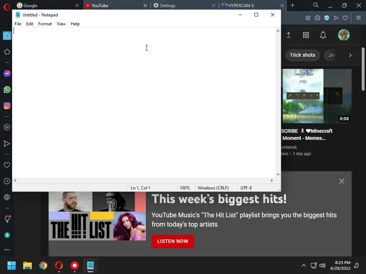Image resolution: width=366 pixels, height=274 pixels.
Task: Open volume speaker tray icon
Action: pos(322,265)
